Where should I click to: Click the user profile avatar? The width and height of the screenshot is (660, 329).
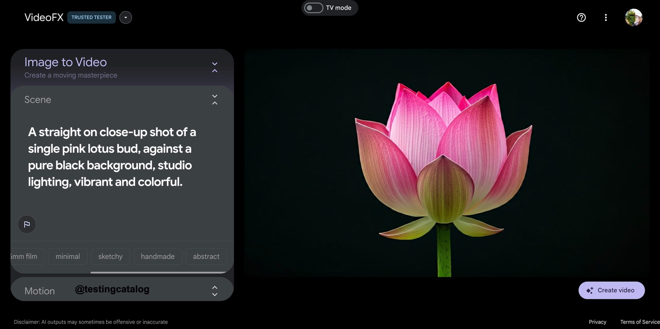point(634,18)
